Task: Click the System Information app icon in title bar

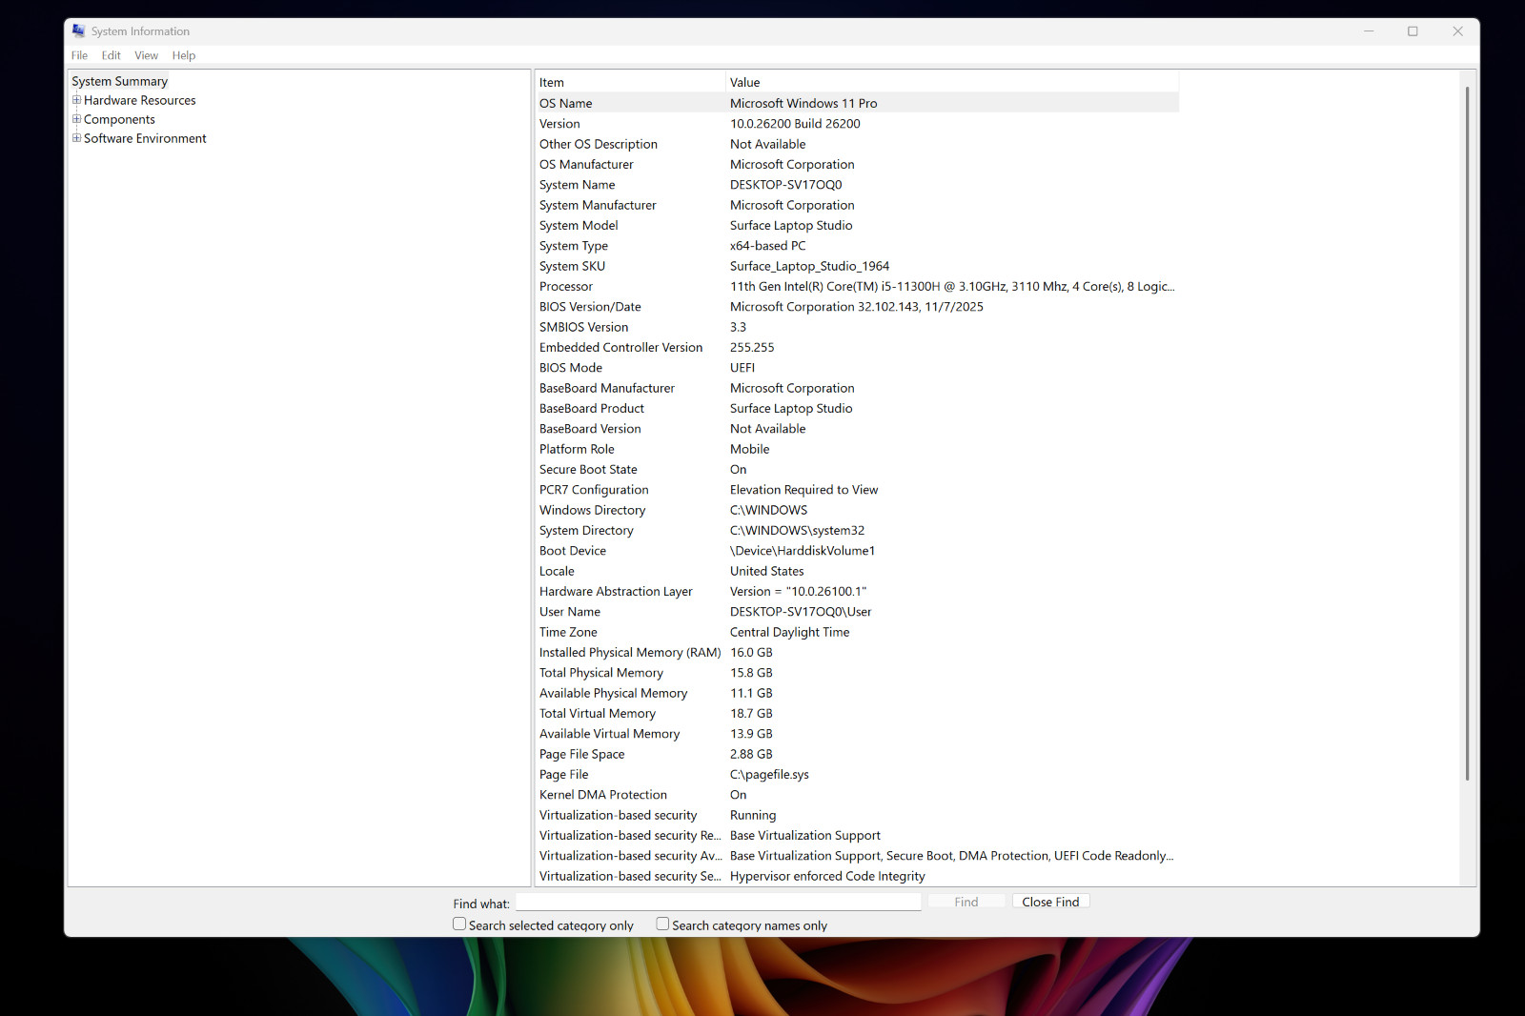Action: click(x=78, y=31)
